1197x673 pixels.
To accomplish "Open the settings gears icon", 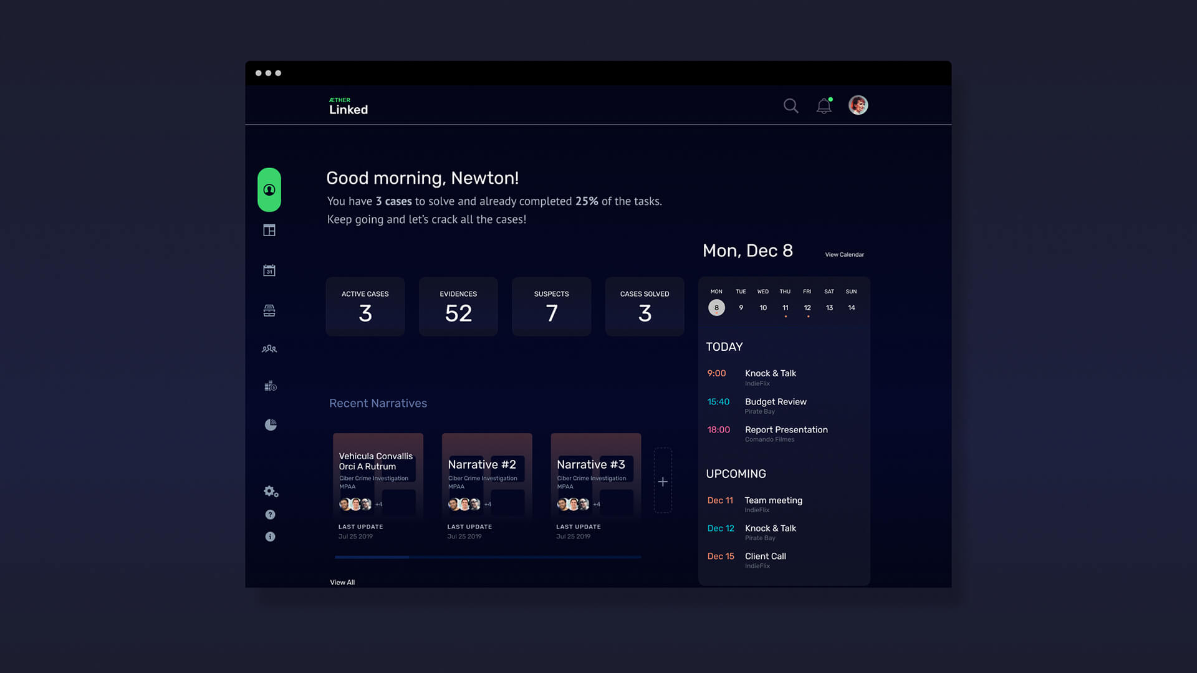I will pyautogui.click(x=271, y=492).
